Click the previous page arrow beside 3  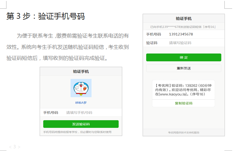click(10, 147)
